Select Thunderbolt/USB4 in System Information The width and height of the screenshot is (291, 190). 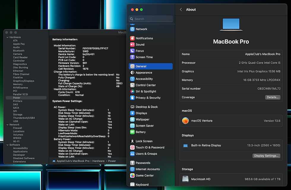pos(24,118)
